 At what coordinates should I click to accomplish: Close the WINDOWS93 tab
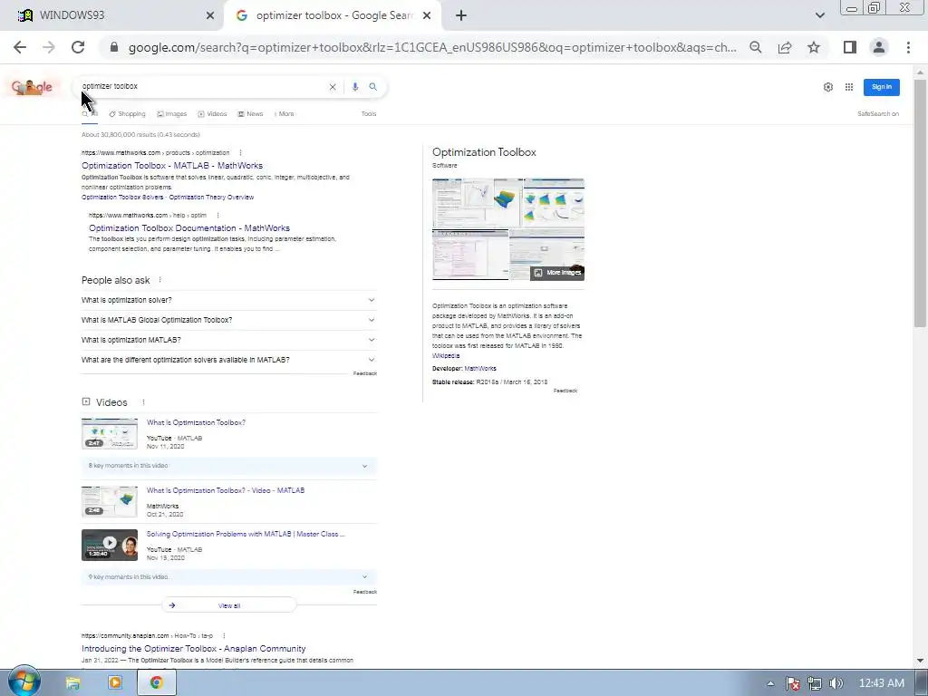tap(210, 15)
